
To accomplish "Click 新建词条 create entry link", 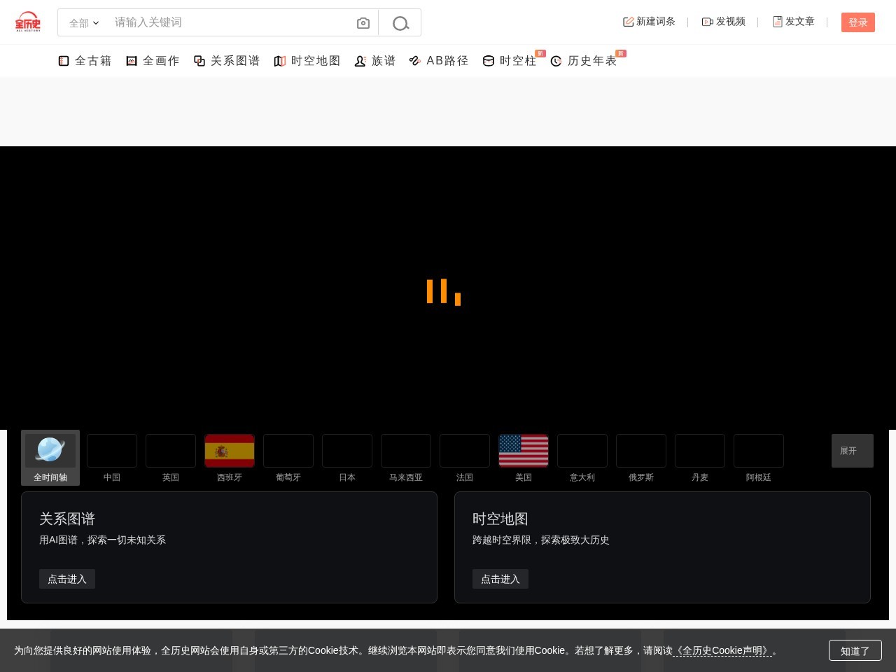I will pyautogui.click(x=649, y=22).
